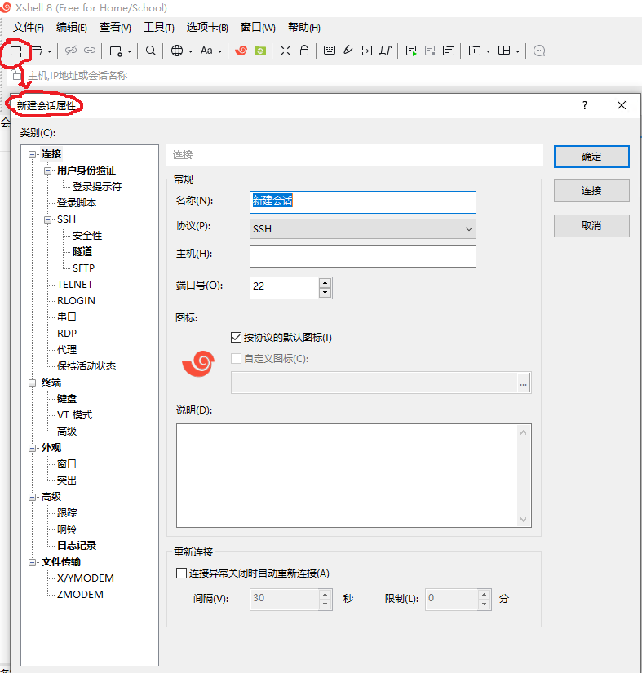Click the 主机 input field
Viewport: 642px width, 673px height.
pyautogui.click(x=362, y=256)
